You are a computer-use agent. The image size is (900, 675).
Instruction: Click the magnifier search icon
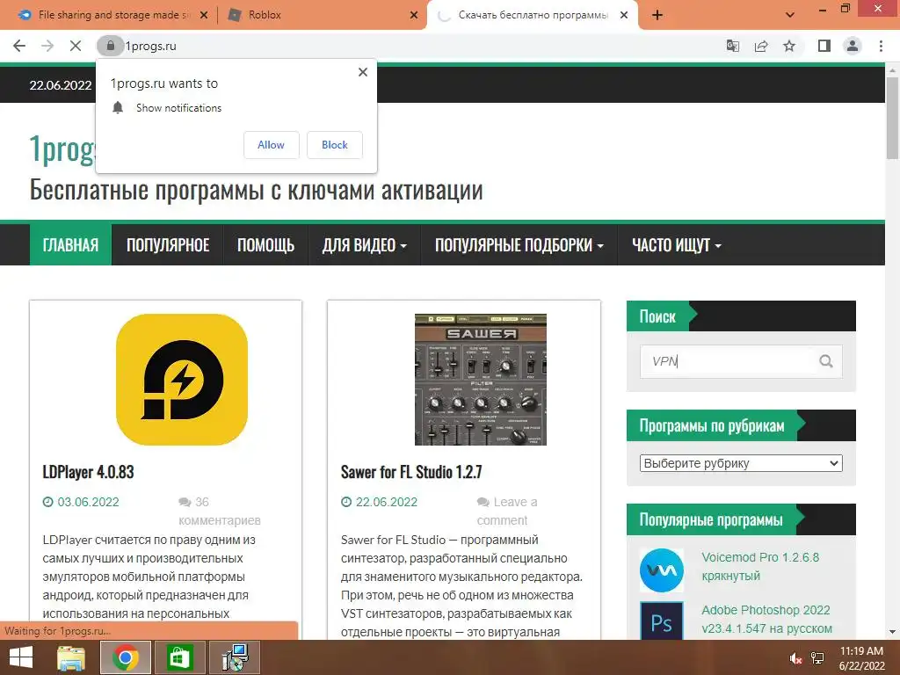coord(826,361)
